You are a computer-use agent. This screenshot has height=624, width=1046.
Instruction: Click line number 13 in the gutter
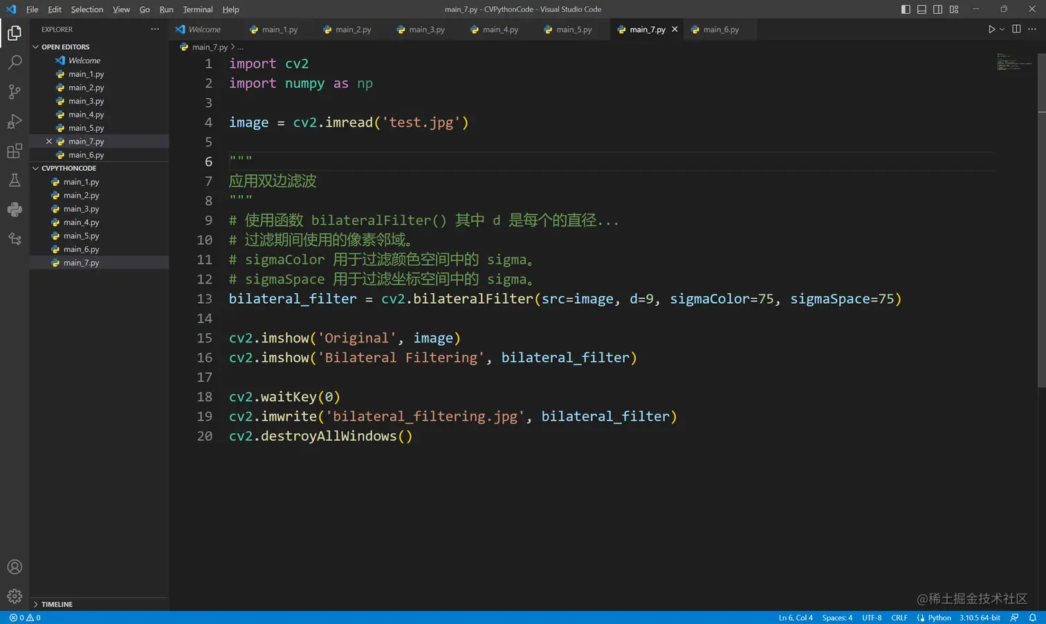205,299
